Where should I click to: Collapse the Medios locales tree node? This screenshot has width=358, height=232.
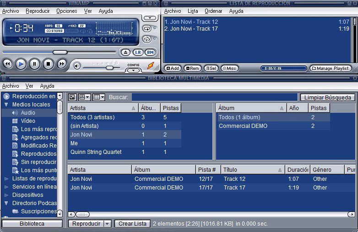pos(6,105)
